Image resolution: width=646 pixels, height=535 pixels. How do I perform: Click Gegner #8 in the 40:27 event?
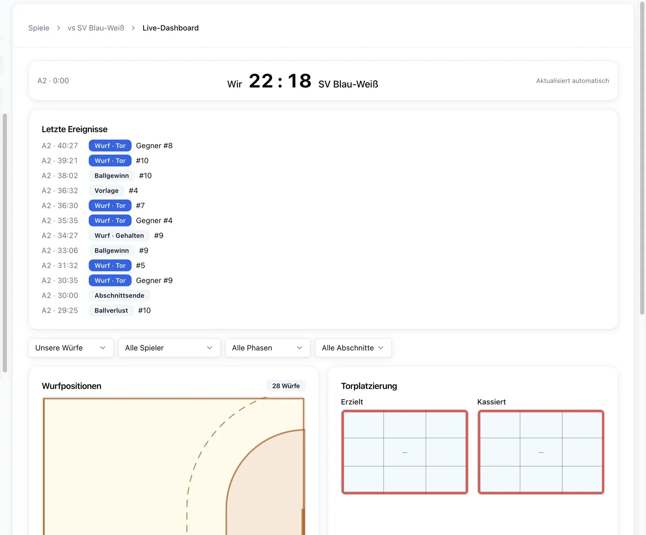[x=154, y=146]
